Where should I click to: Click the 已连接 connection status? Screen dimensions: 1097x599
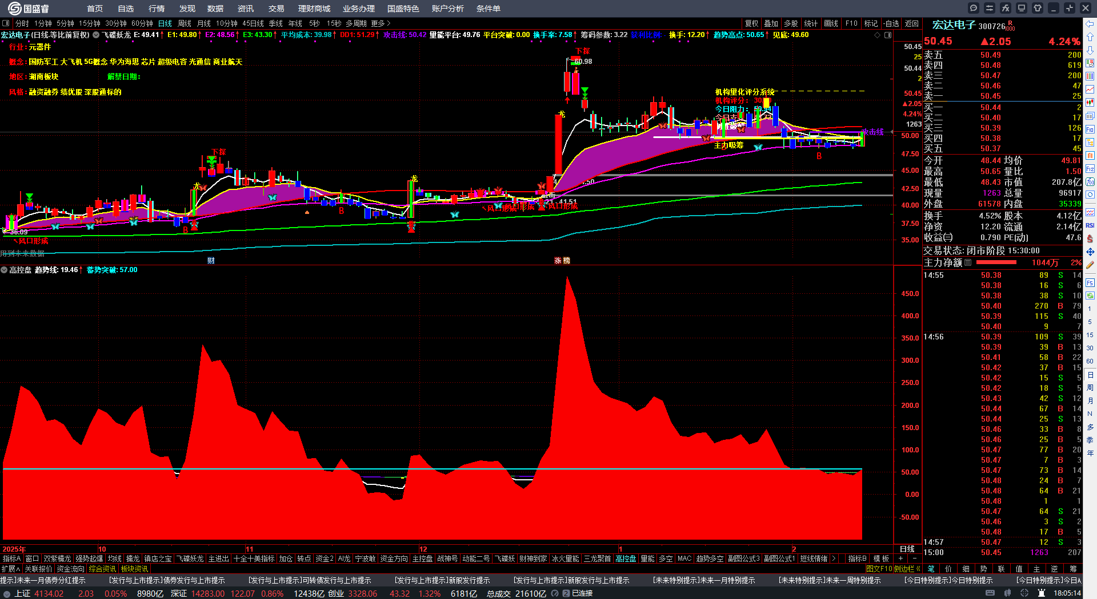click(582, 593)
